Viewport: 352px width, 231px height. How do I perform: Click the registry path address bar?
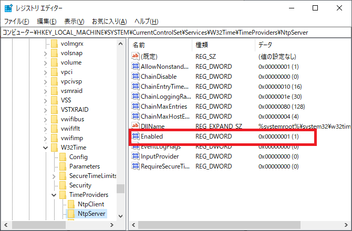[x=176, y=33]
